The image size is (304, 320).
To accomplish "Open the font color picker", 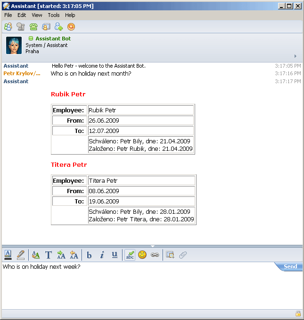I will [8, 255].
